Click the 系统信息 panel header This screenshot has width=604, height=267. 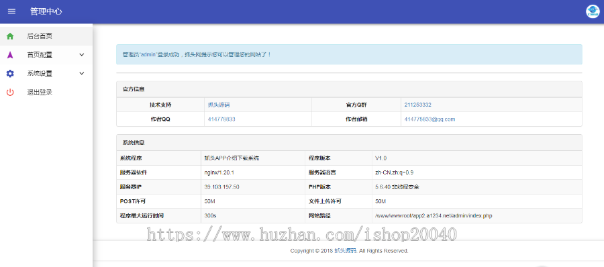[x=349, y=142]
